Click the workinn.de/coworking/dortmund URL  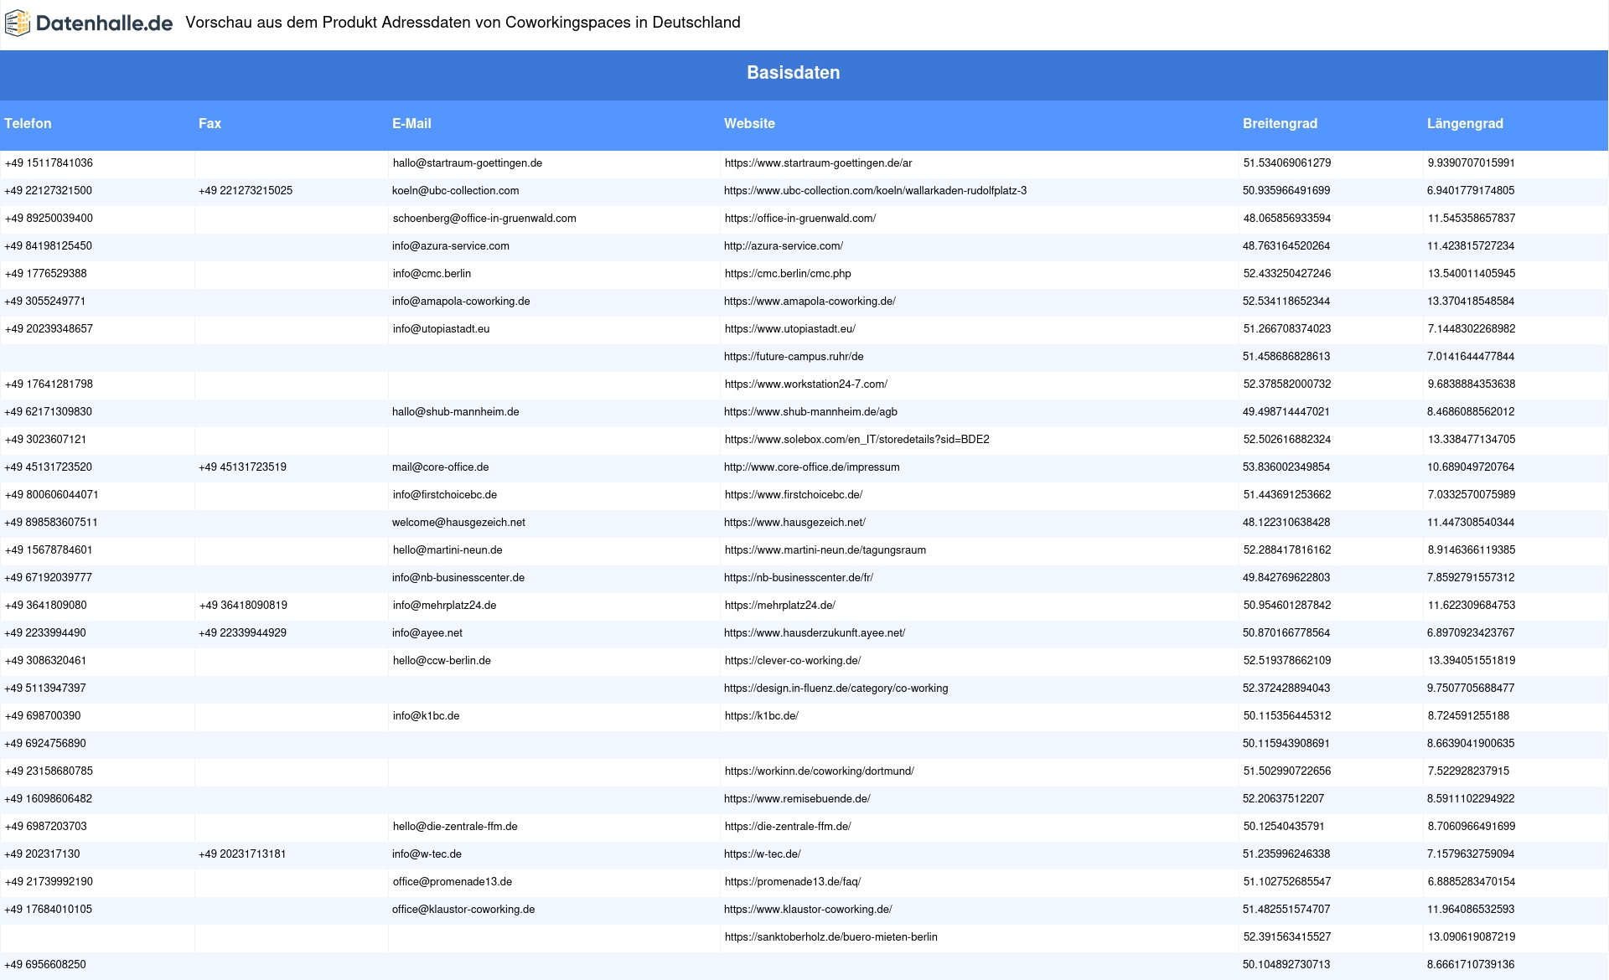pyautogui.click(x=820, y=771)
